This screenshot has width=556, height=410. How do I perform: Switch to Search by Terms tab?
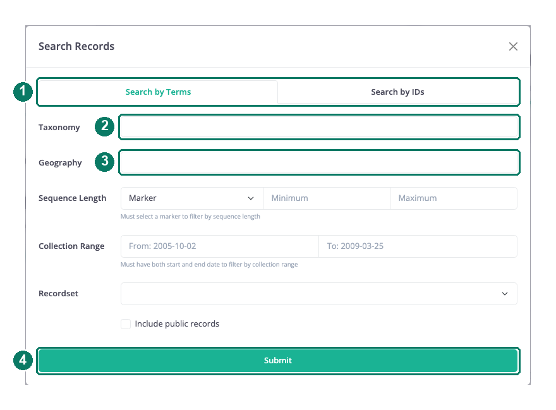tap(158, 92)
